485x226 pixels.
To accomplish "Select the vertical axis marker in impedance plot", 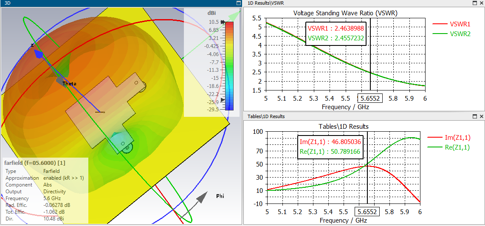I will [367, 167].
